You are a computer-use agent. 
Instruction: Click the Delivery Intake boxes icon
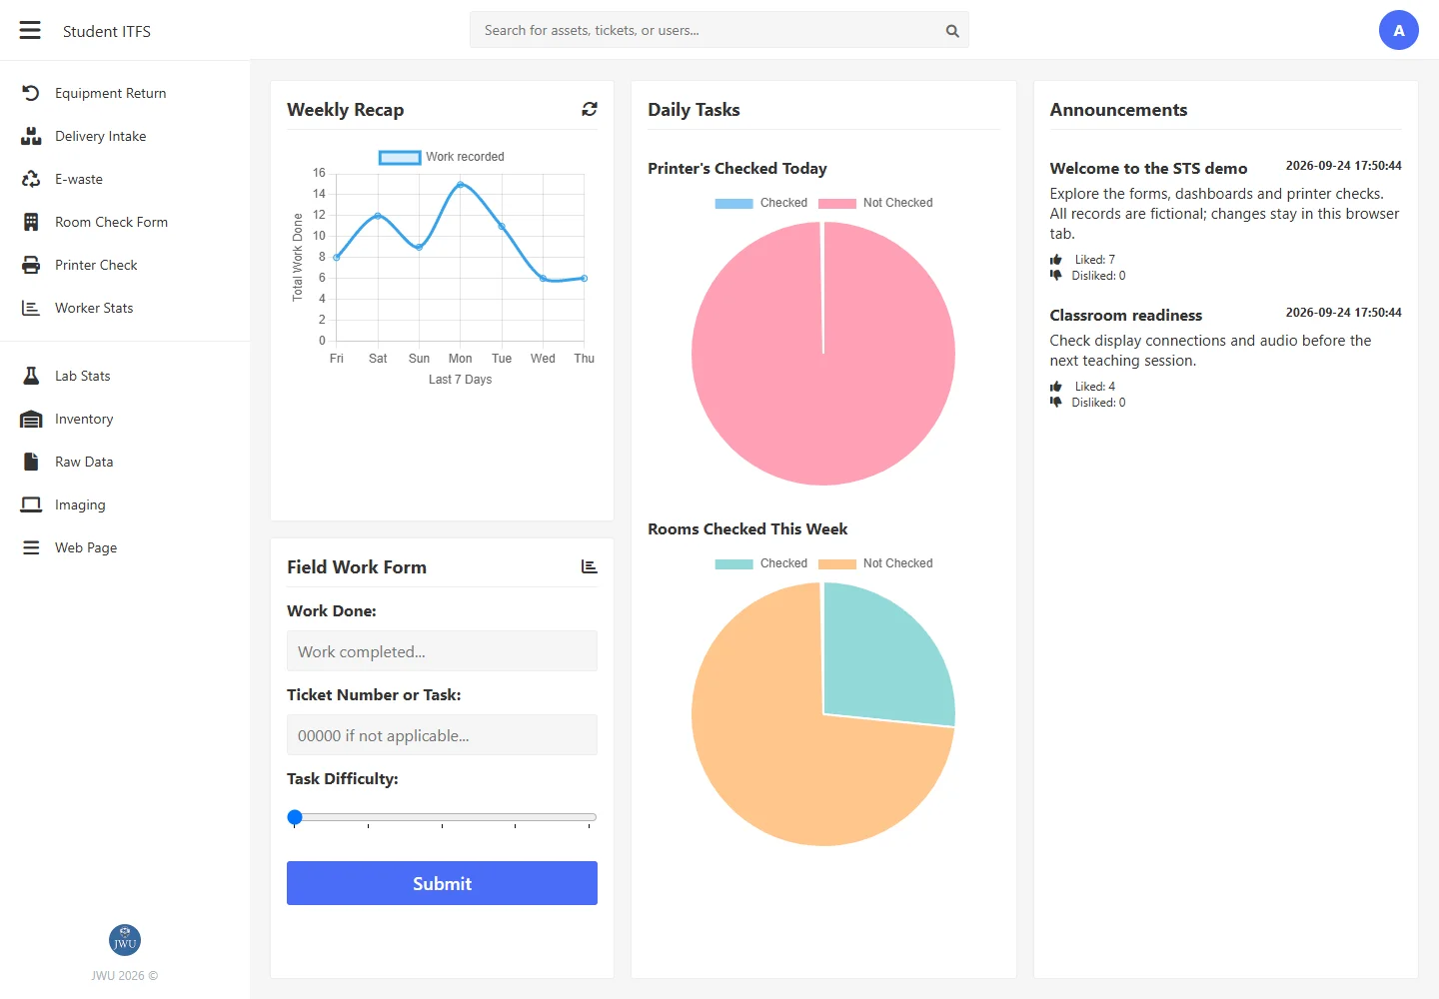pos(31,136)
